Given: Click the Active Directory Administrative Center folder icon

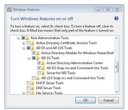Looking at the screenshot, I should click(x=43, y=63).
